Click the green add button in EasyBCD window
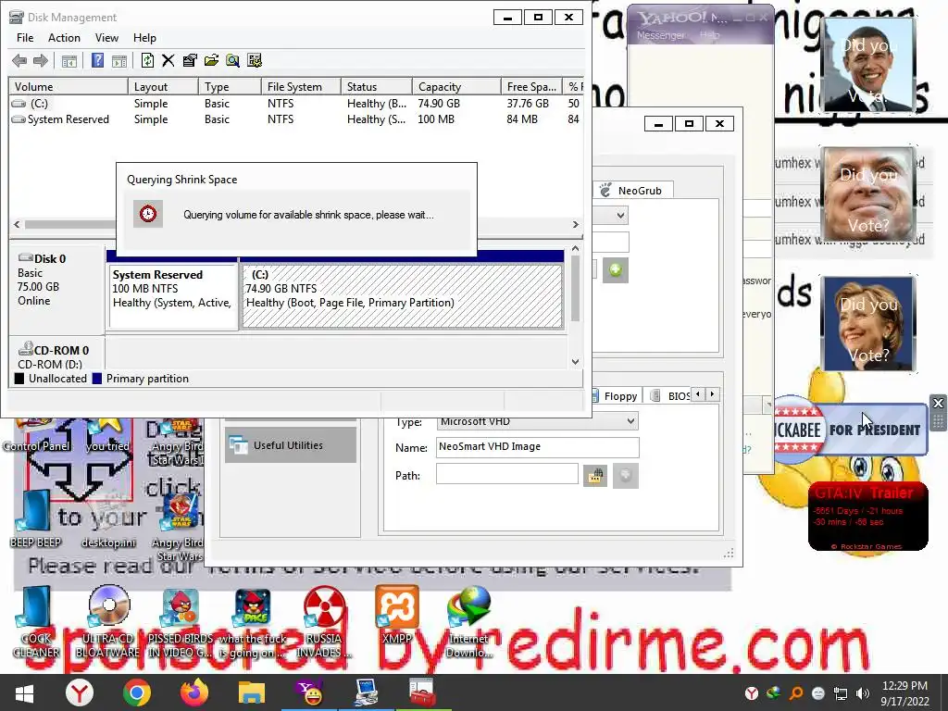Screen dimensions: 948x711 click(616, 269)
